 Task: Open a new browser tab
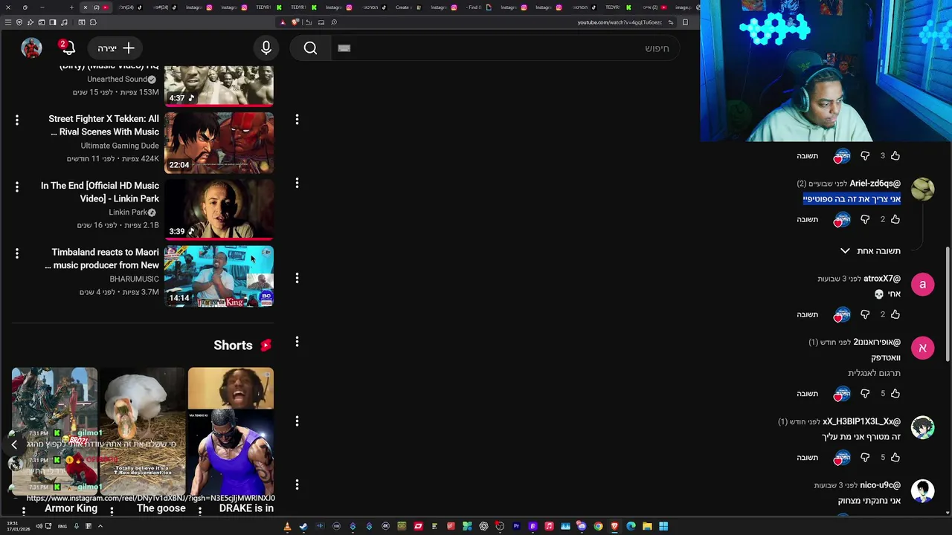[x=71, y=7]
